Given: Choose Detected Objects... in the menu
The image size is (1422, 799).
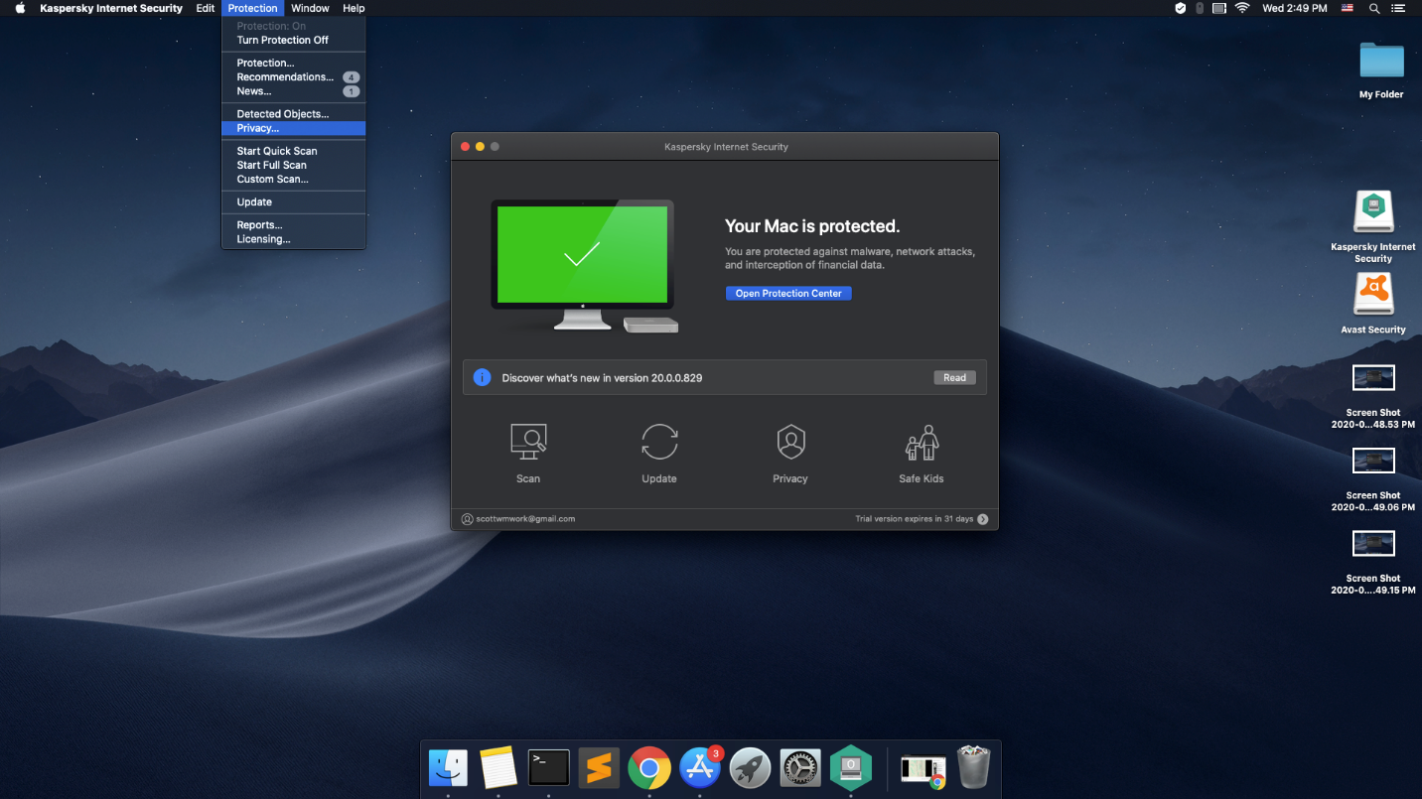Looking at the screenshot, I should [294, 114].
